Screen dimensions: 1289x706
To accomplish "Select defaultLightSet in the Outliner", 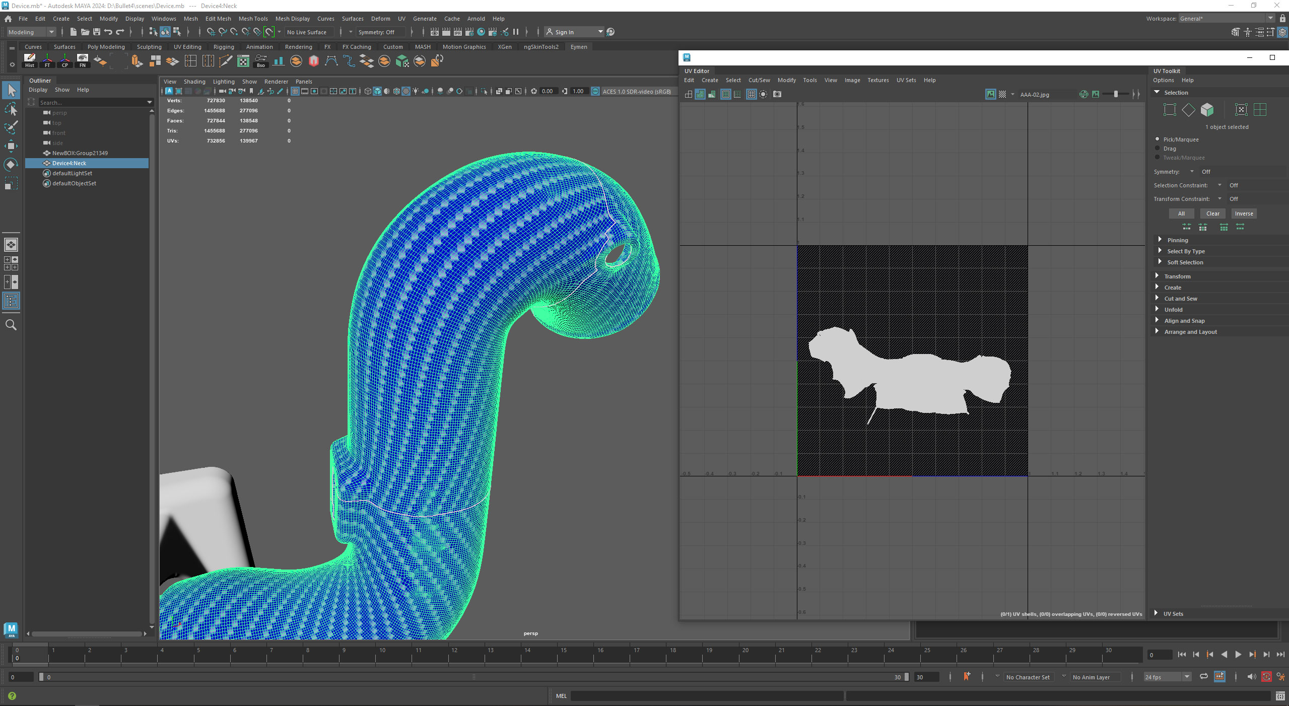I will 72,173.
